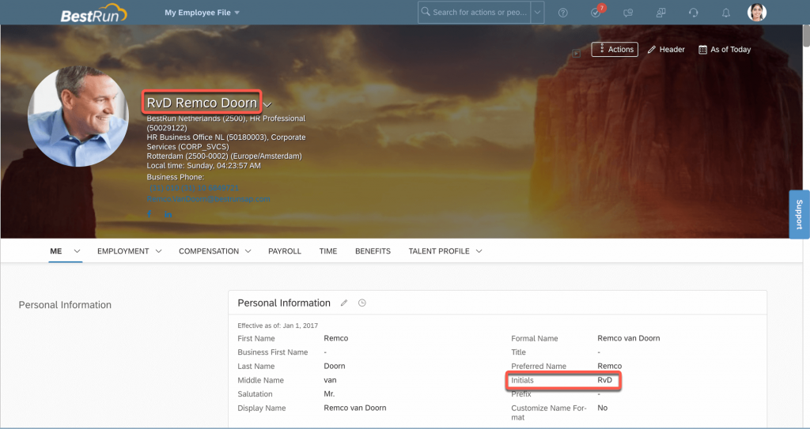Click the business phone number link

point(195,188)
